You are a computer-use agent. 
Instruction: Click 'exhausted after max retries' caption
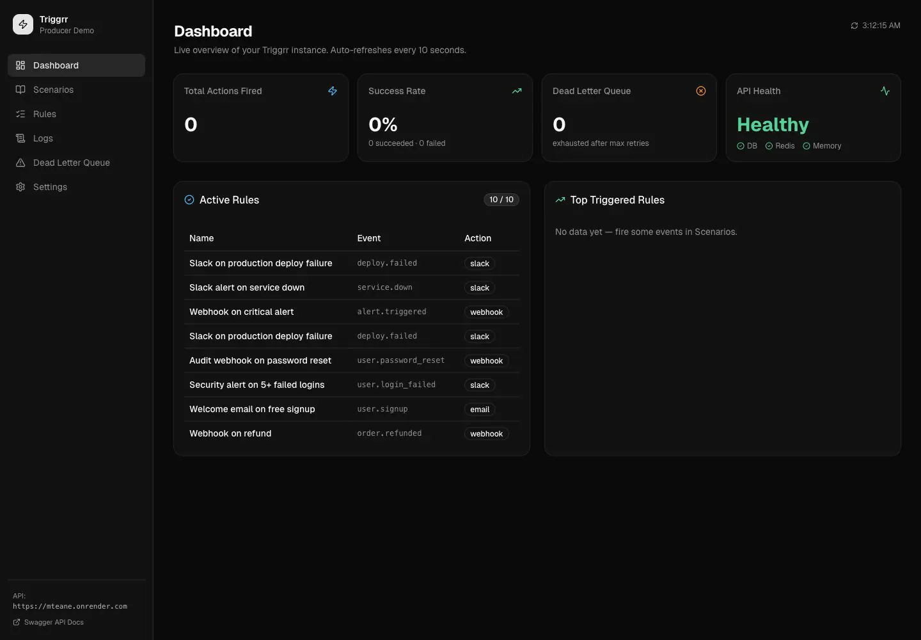(601, 143)
